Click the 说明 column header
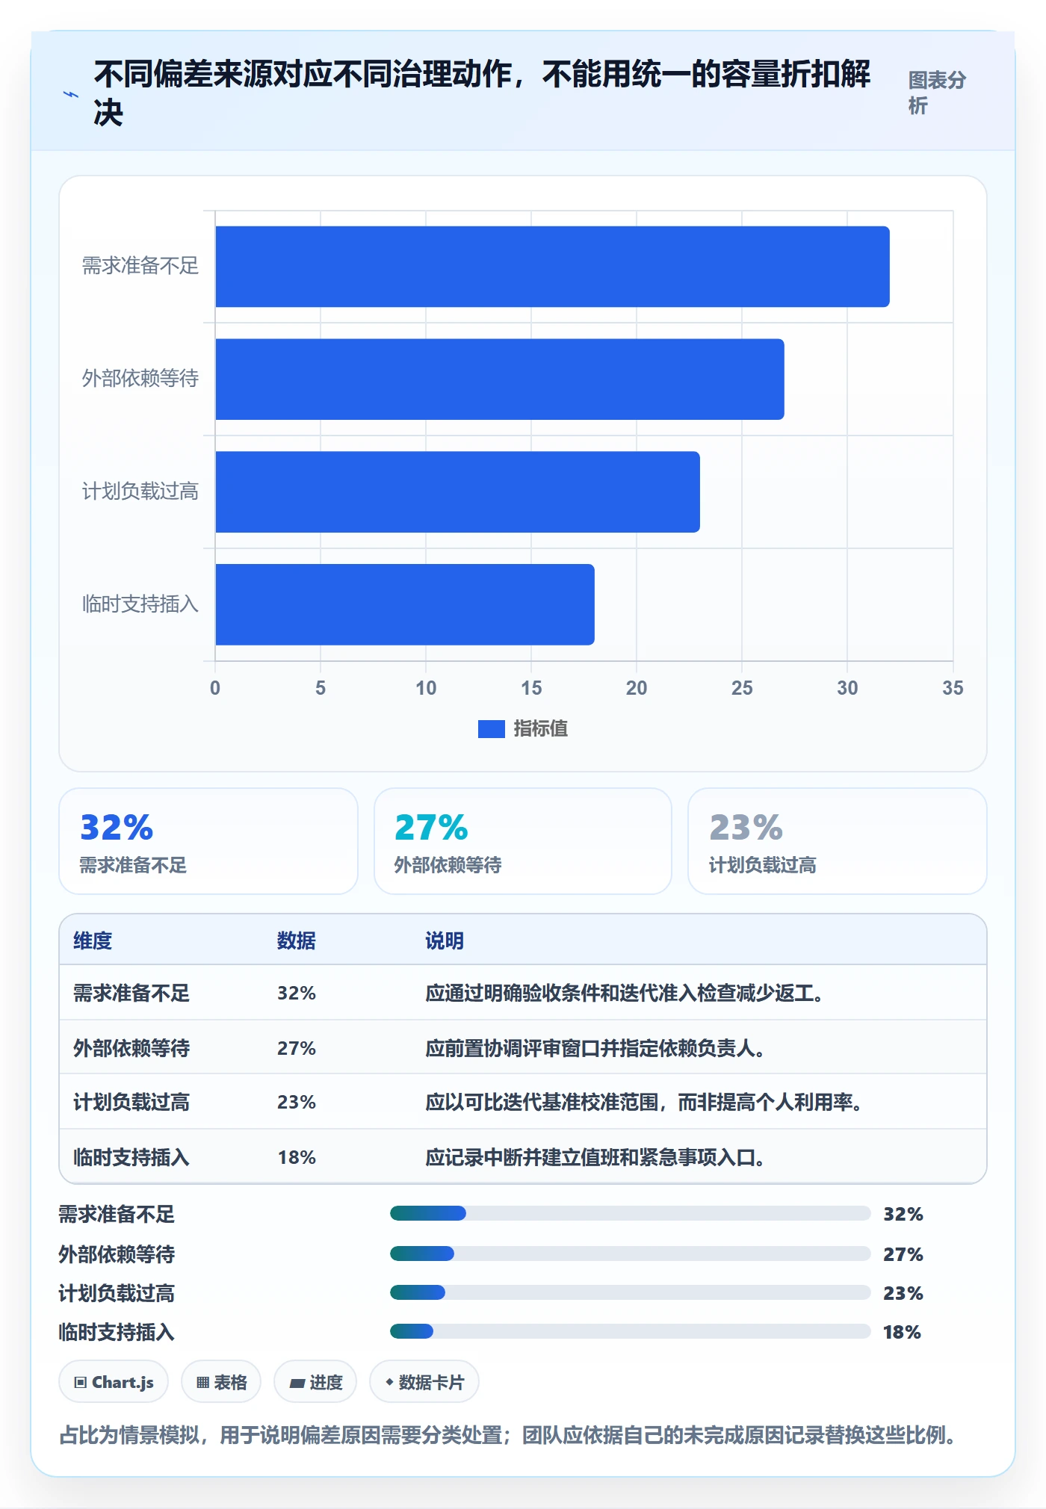Screen dimensions: 1046x1509 click(445, 941)
